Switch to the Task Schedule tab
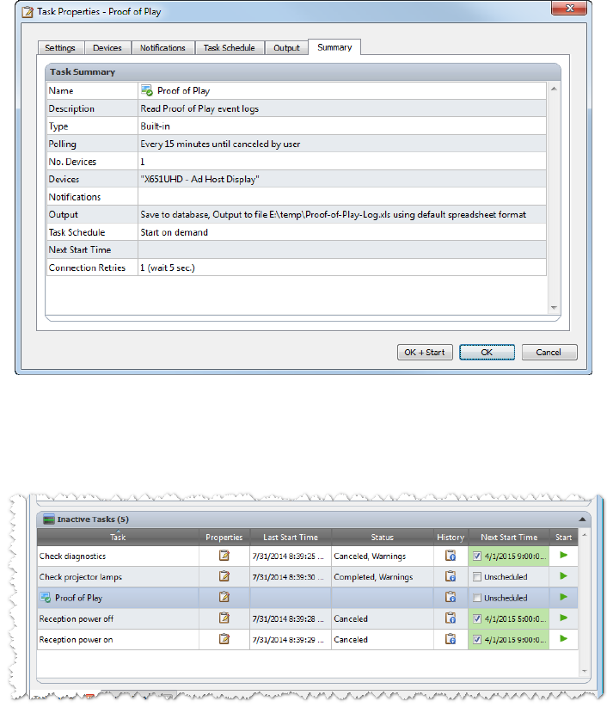Image resolution: width=607 pixels, height=707 pixels. tap(229, 48)
